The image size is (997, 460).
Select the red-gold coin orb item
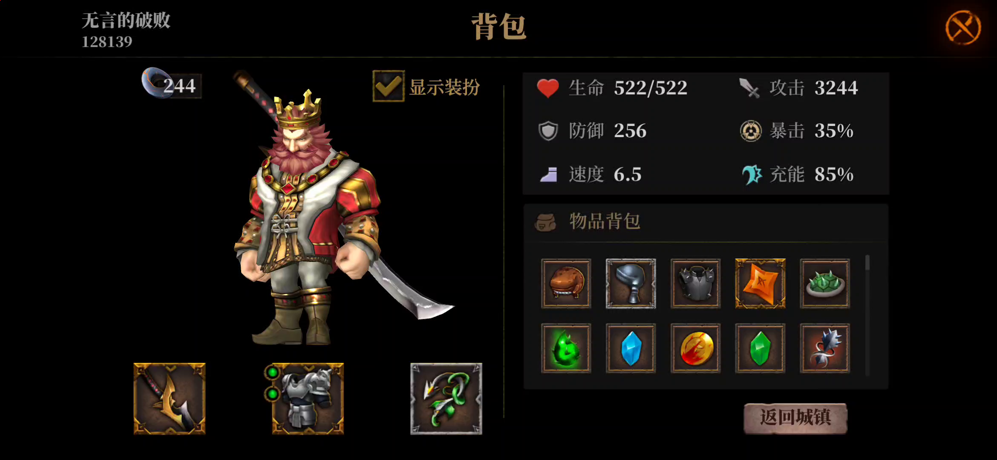pos(695,348)
